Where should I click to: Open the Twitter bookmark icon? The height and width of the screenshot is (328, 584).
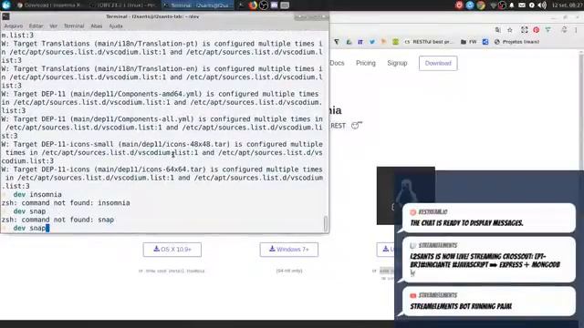tap(371, 42)
